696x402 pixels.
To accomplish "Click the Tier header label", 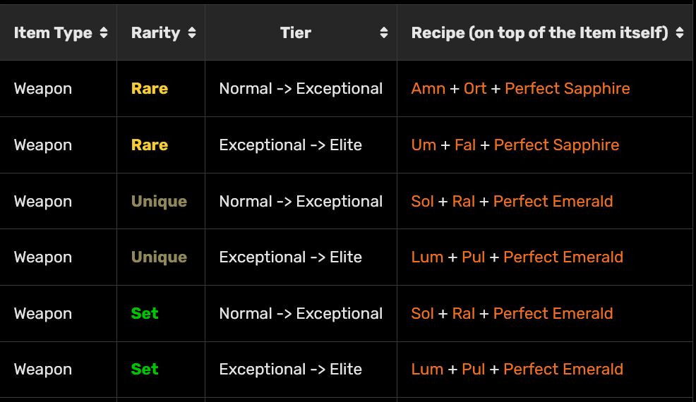I will [295, 33].
